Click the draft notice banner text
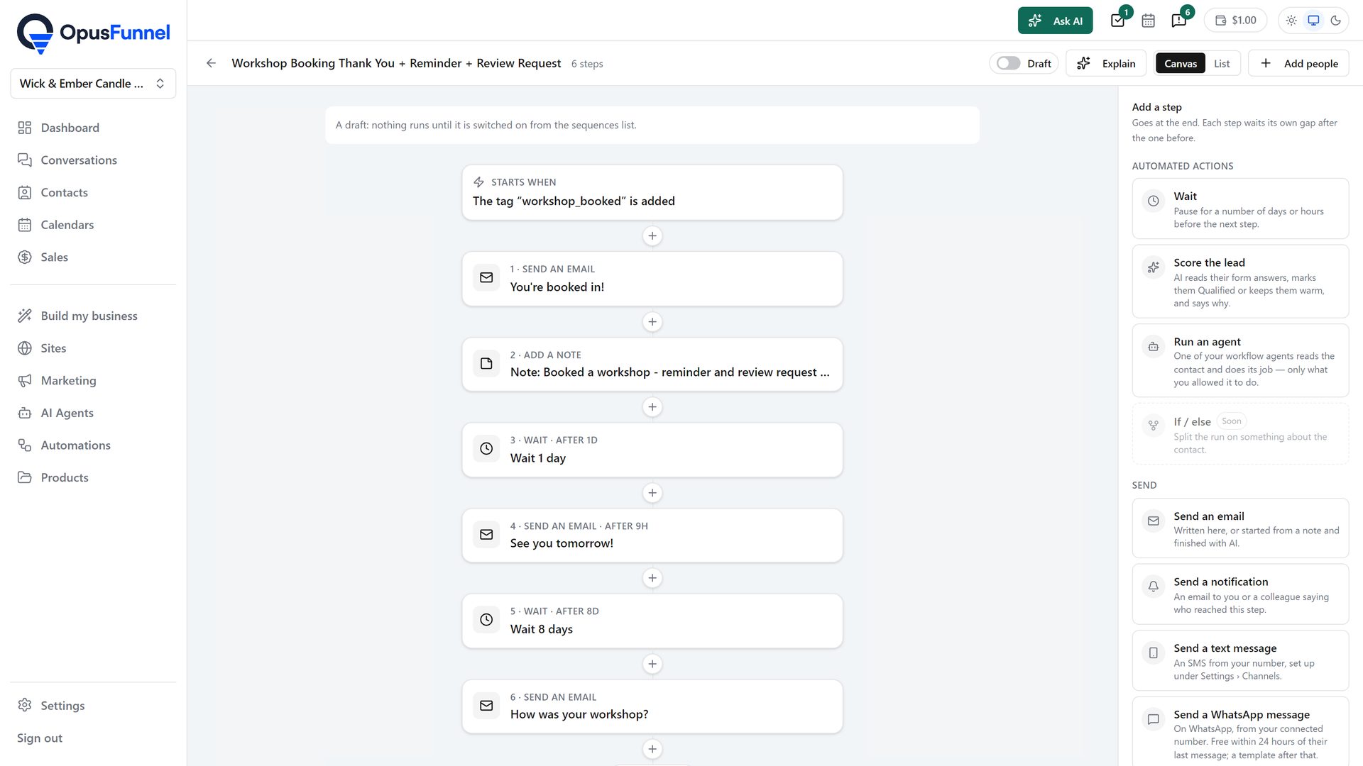Screen dimensions: 1363x766 coord(486,125)
